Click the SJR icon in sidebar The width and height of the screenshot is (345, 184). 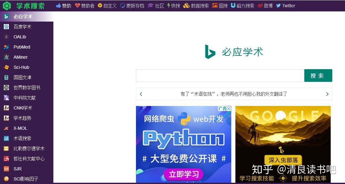pos(6,169)
